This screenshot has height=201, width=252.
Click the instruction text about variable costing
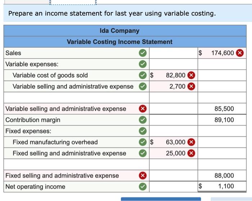[112, 13]
